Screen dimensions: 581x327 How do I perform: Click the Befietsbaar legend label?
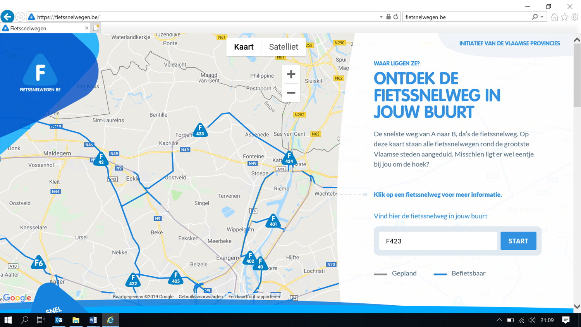click(x=468, y=273)
